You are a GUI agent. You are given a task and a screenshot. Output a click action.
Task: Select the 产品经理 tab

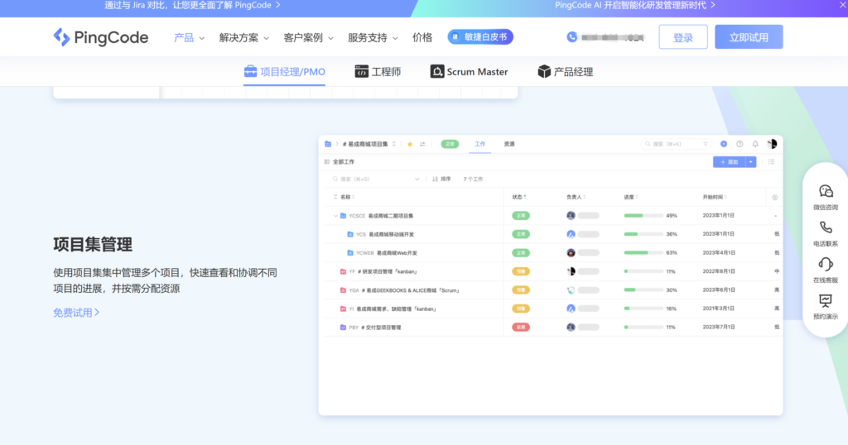click(565, 72)
